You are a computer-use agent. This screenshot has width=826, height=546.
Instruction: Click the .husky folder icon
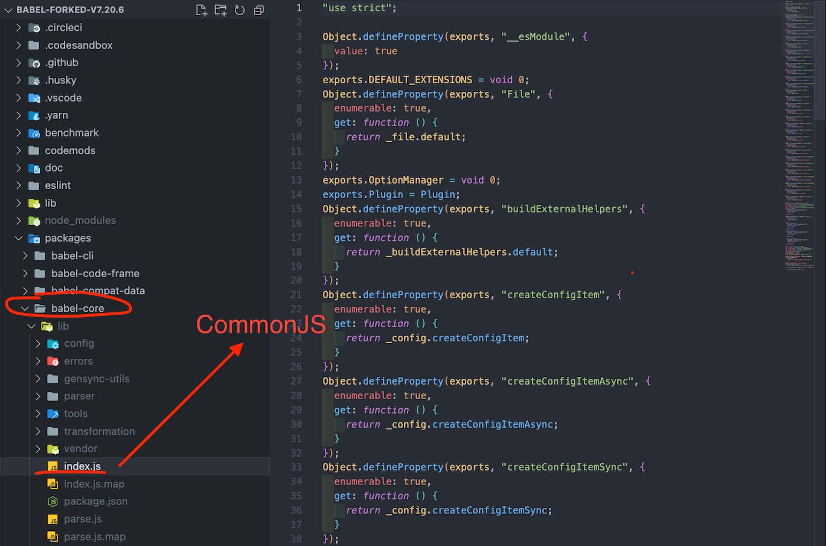[34, 80]
